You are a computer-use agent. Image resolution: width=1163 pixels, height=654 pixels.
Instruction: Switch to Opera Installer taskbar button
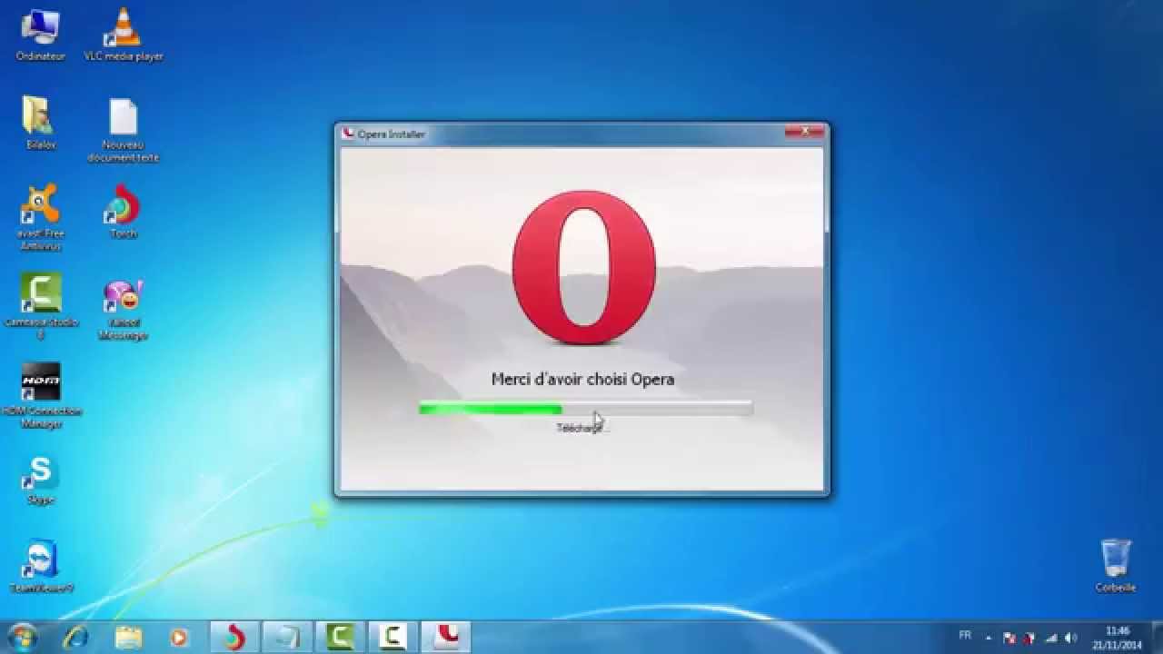click(x=445, y=637)
